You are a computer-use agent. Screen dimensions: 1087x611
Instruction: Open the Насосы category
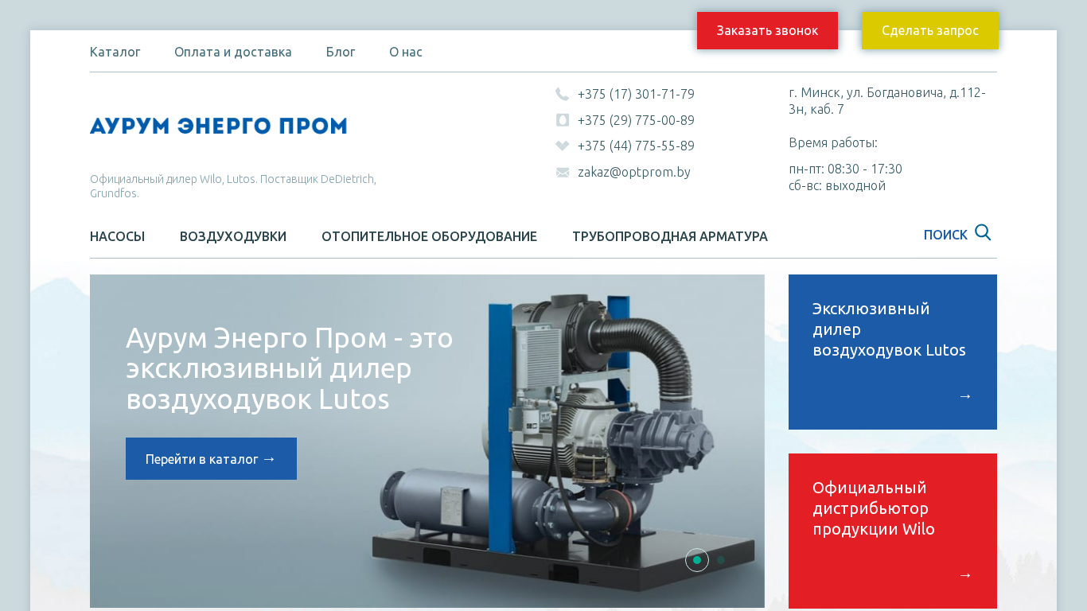tap(117, 236)
